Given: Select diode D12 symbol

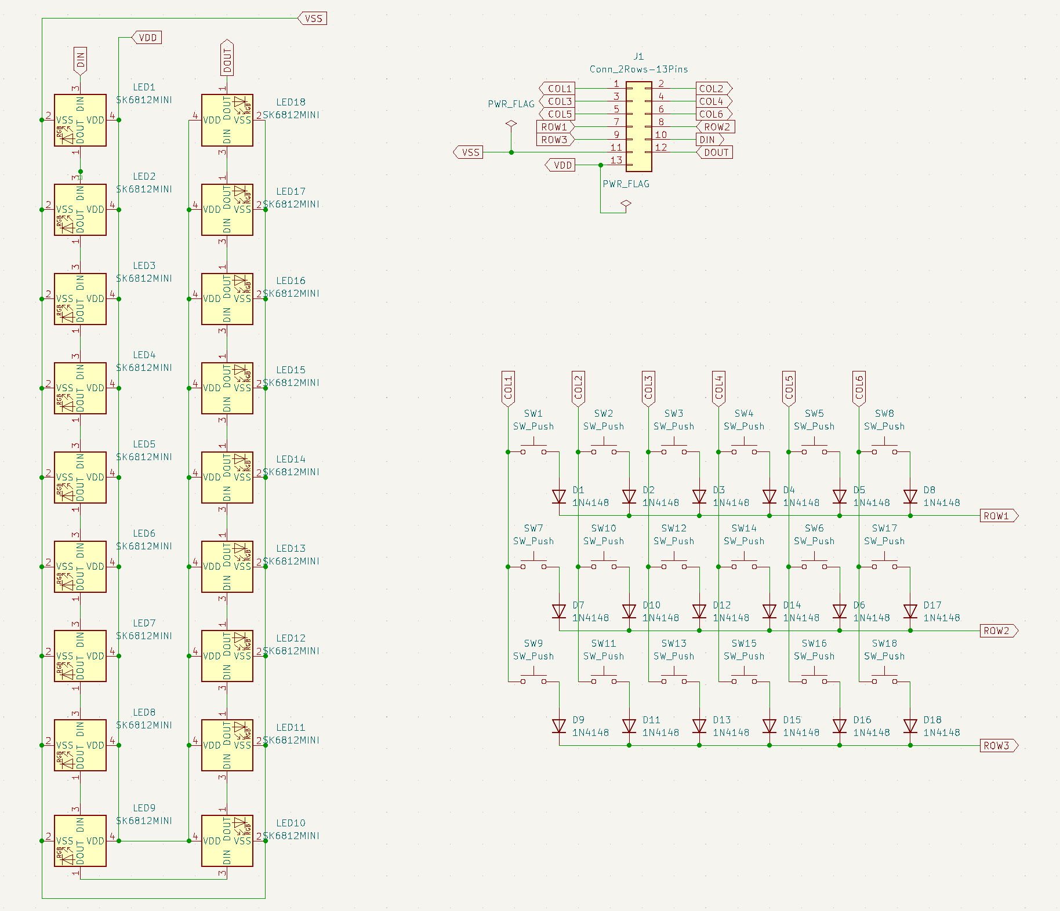Looking at the screenshot, I should coord(699,611).
